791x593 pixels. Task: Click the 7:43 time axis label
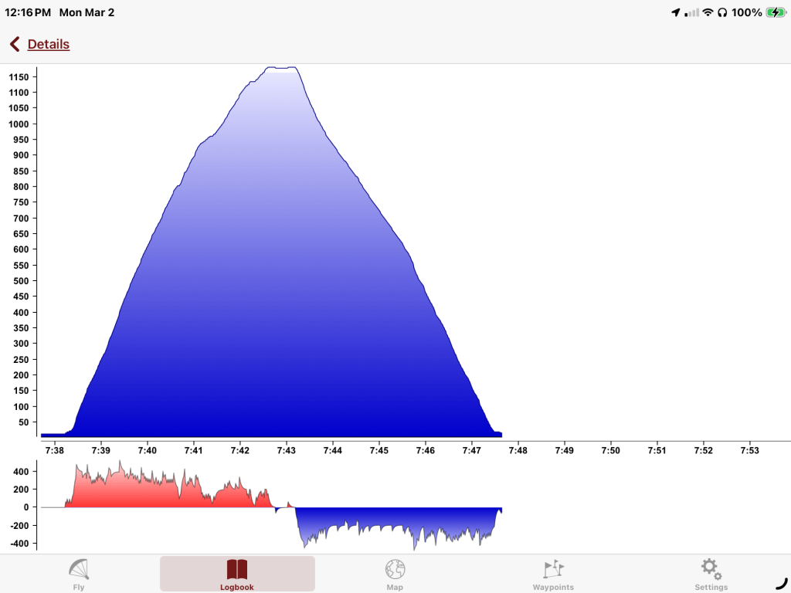click(287, 450)
